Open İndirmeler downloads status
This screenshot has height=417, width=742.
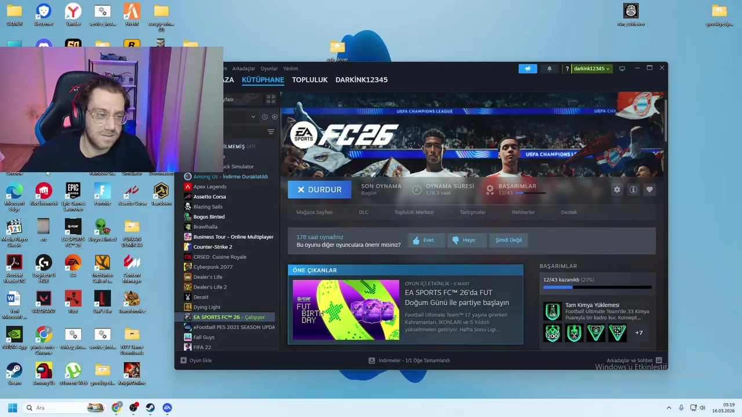[409, 360]
